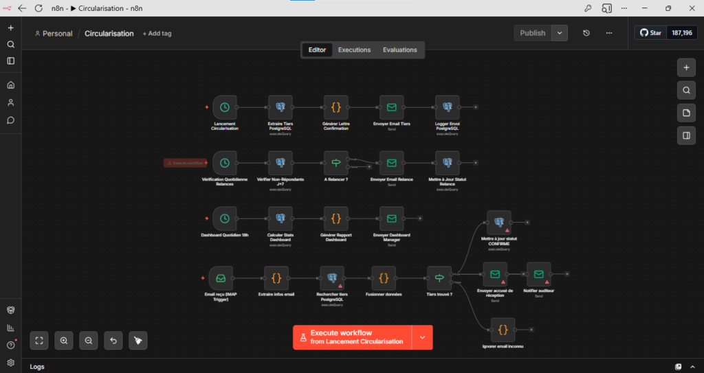This screenshot has height=373, width=704.
Task: Zoom in on the workflow canvas
Action: point(64,341)
